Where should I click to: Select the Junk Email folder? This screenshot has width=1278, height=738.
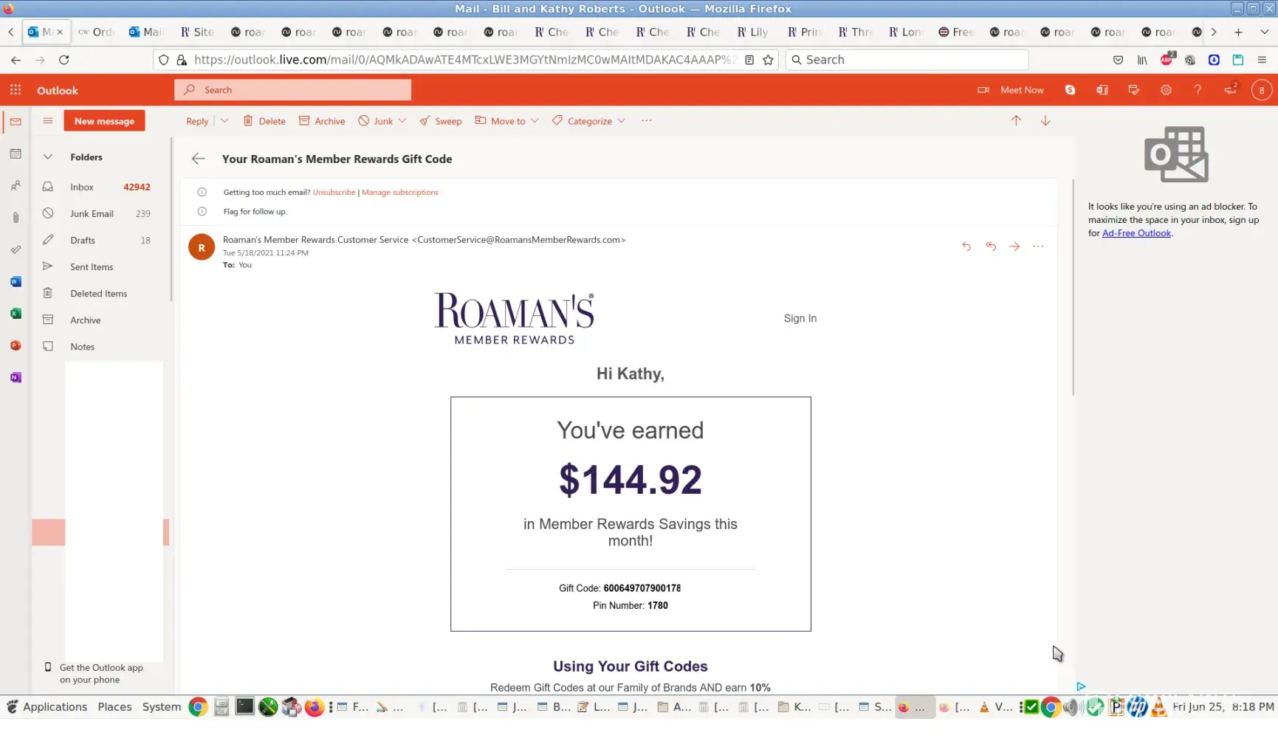tap(92, 214)
